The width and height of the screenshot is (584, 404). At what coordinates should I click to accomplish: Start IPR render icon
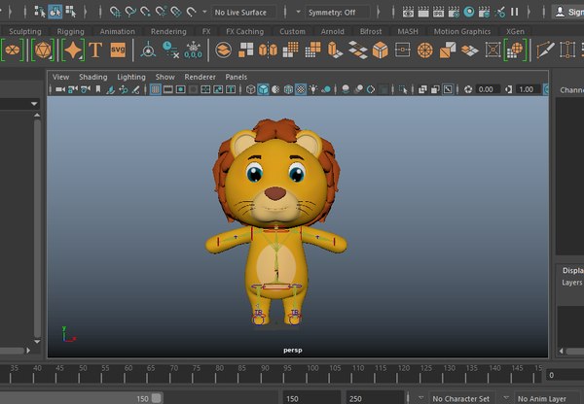click(438, 12)
